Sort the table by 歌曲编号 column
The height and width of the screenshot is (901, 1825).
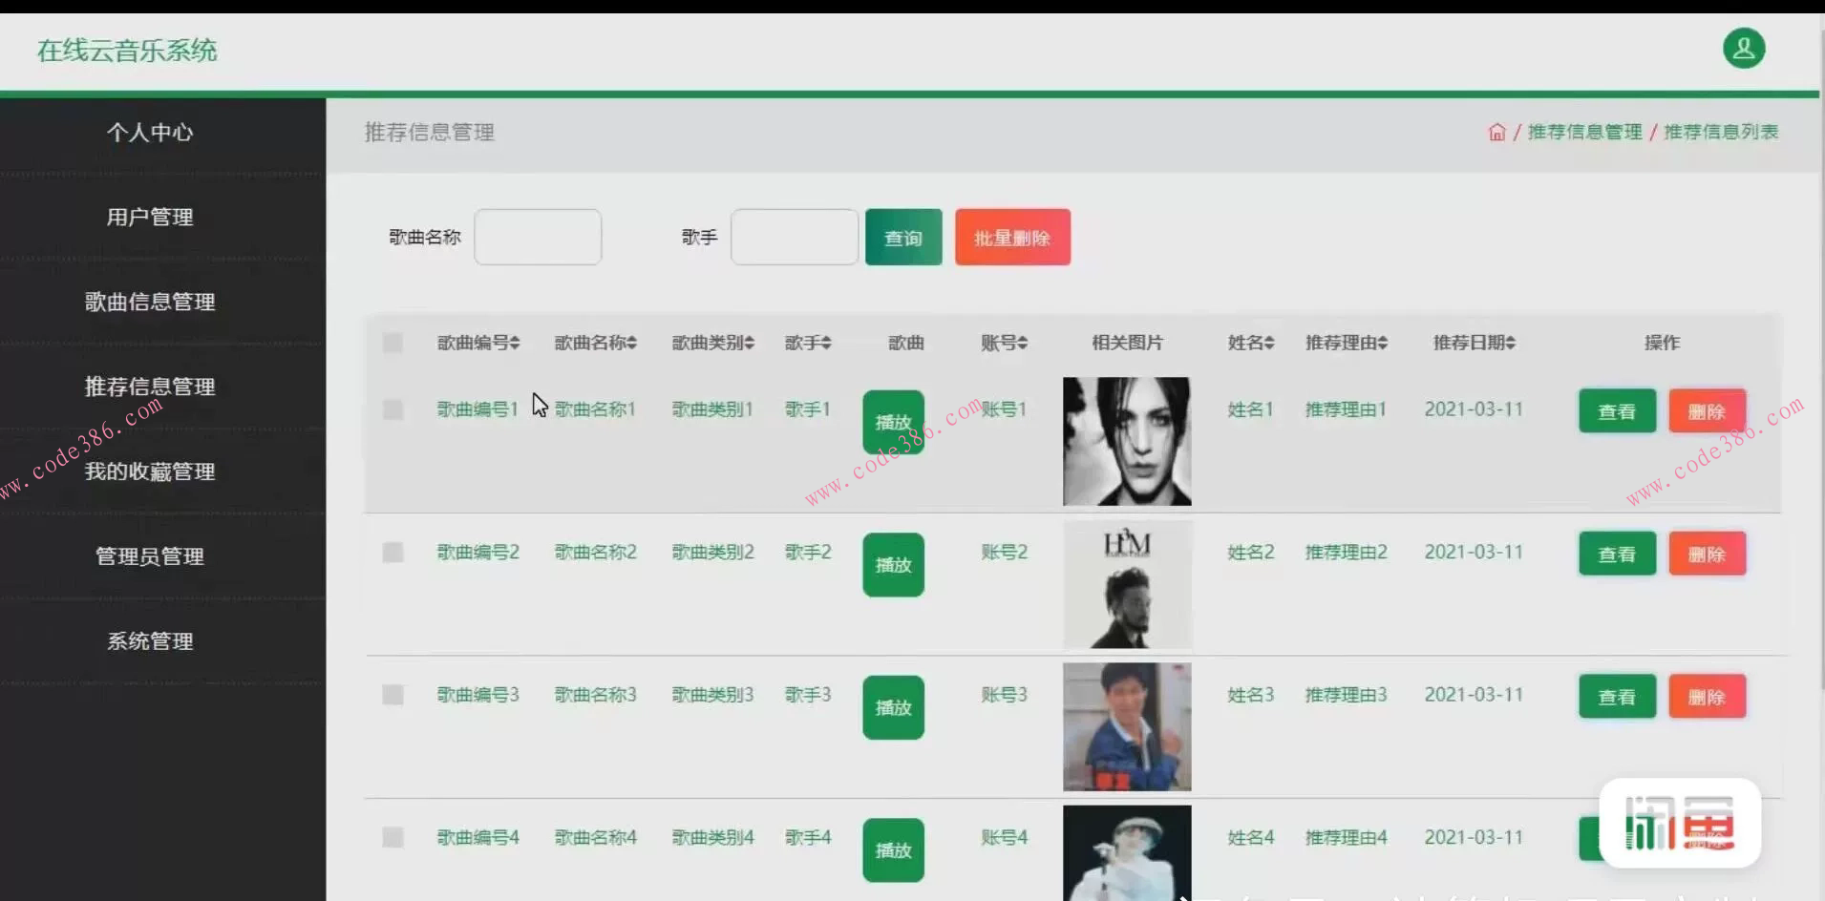point(477,343)
